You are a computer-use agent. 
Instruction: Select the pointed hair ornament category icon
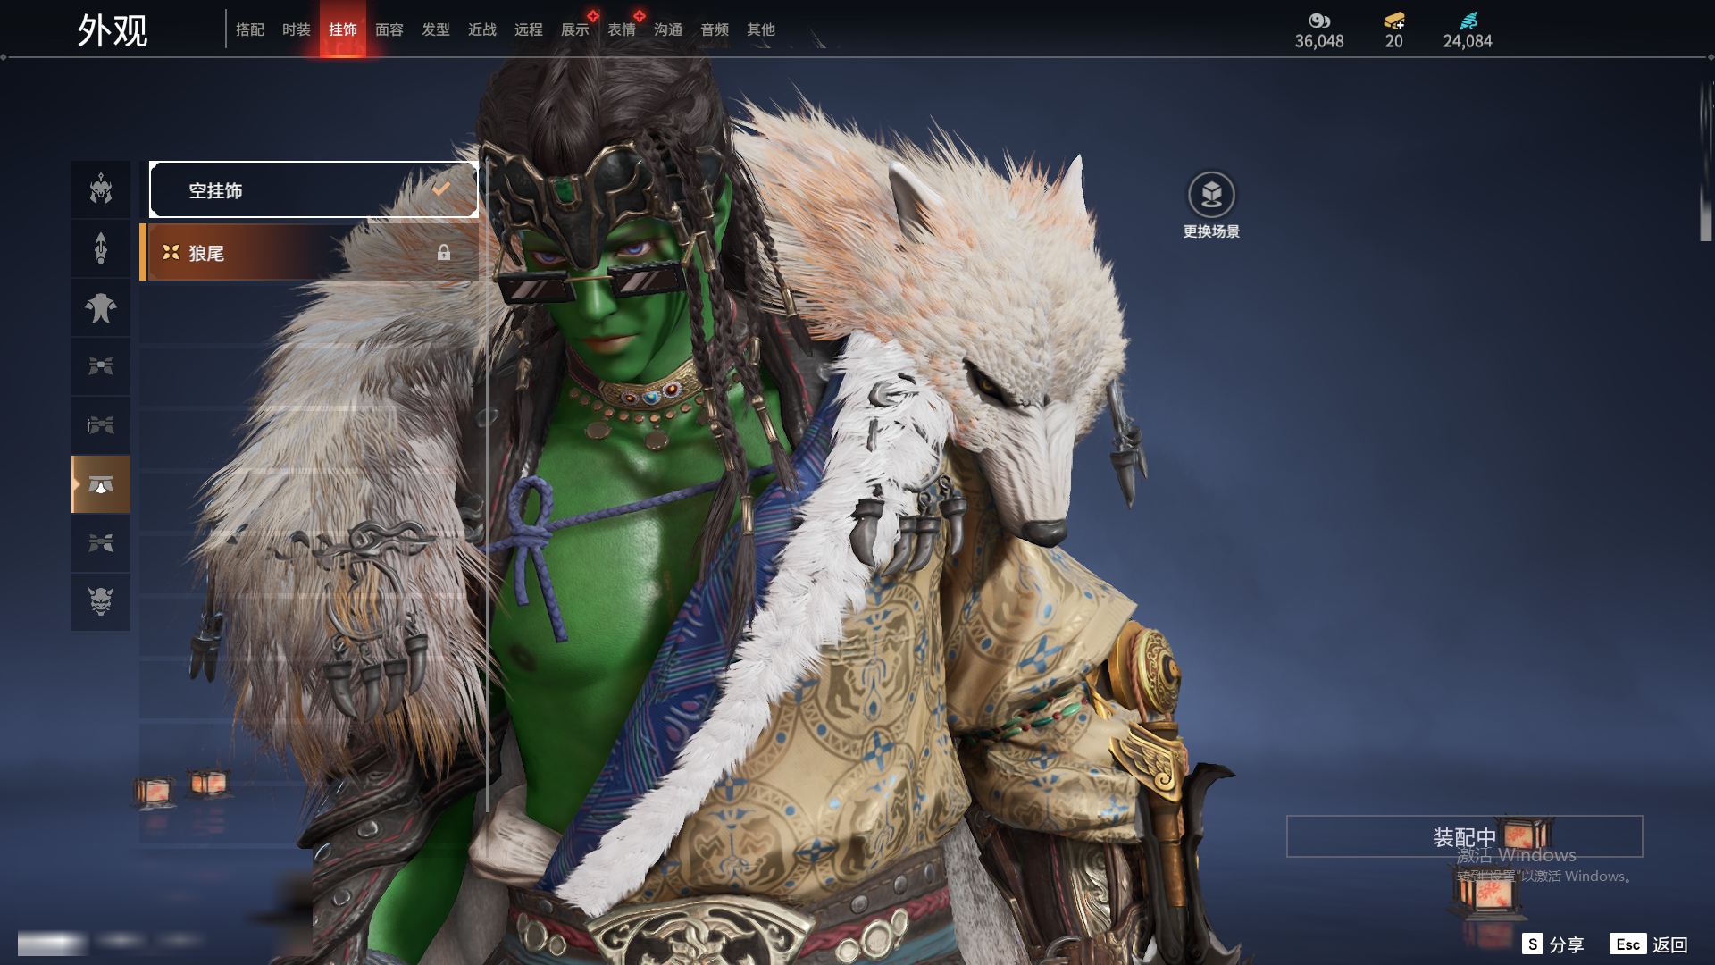(101, 248)
